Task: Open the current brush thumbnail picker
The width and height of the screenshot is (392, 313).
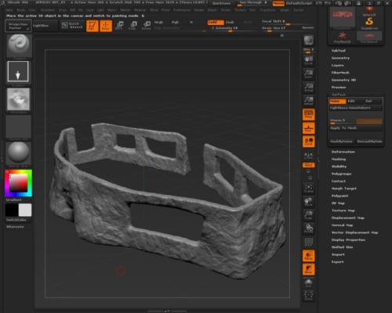Action: point(19,45)
